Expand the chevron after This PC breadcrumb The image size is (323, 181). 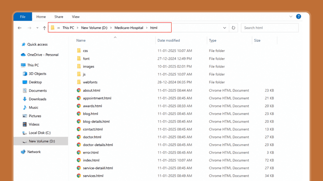pos(78,28)
